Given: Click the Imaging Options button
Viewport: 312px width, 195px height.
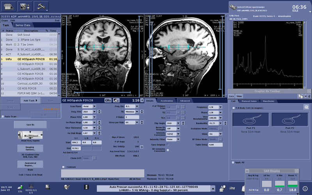Looking at the screenshot, I should [30, 149].
